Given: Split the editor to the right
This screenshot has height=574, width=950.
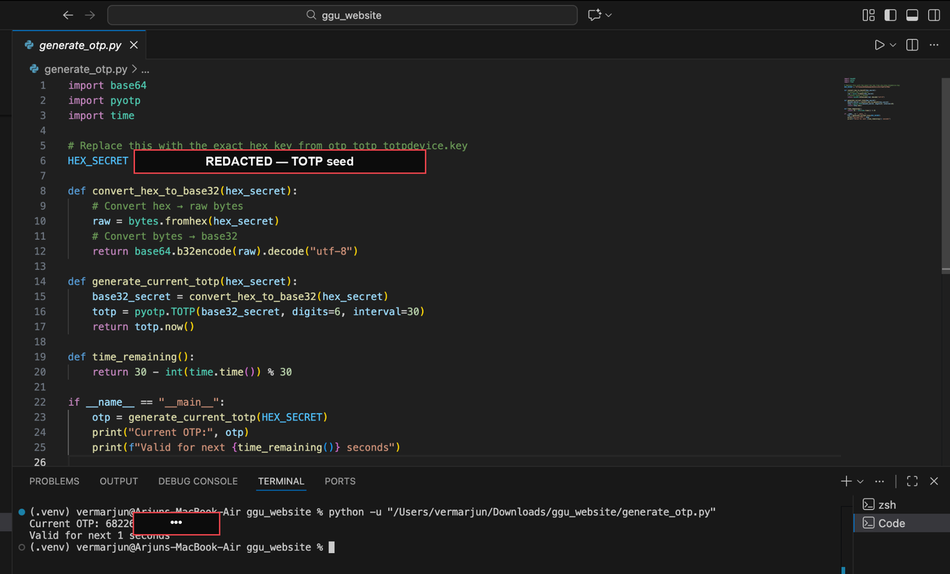Looking at the screenshot, I should 912,45.
